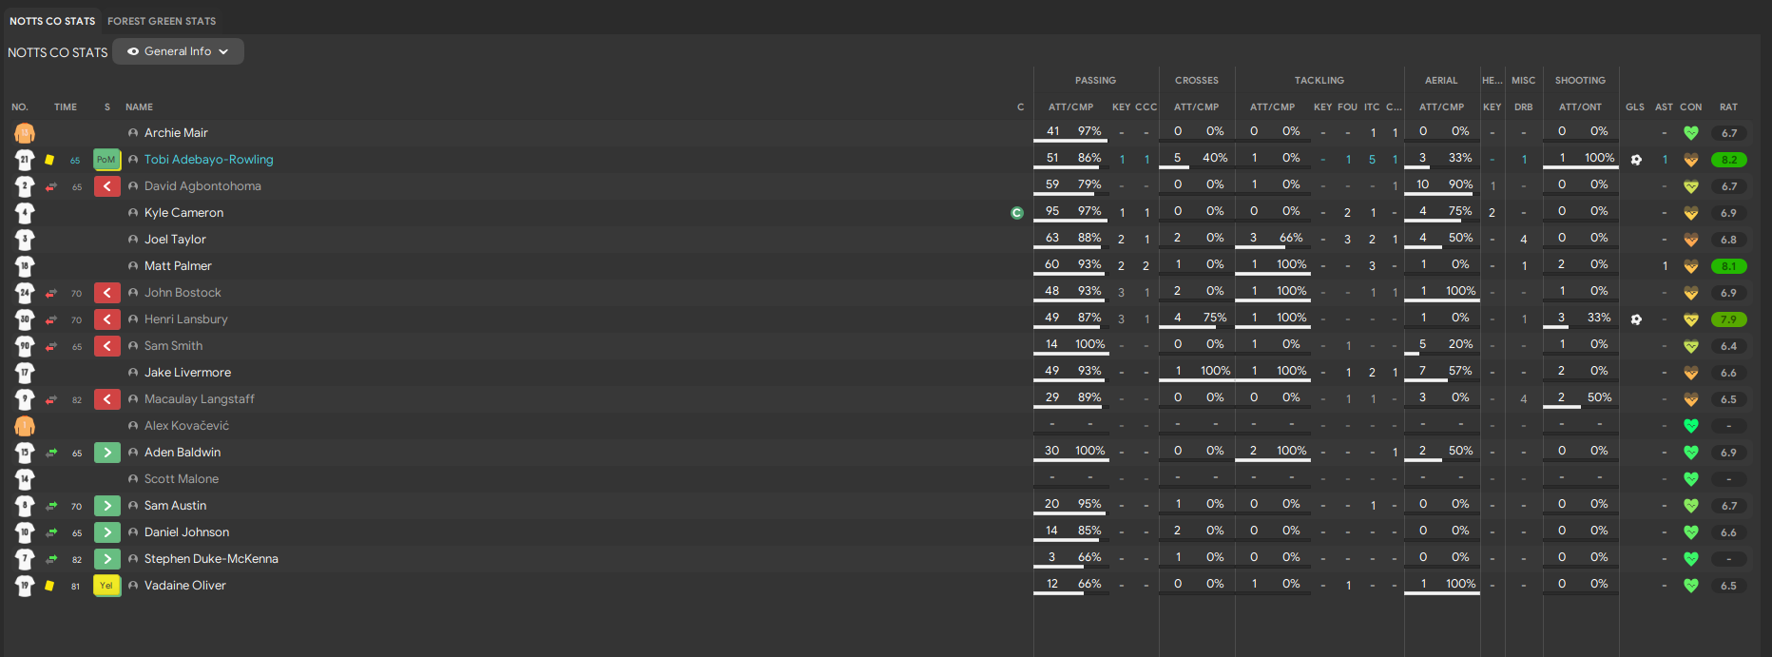Click David Agbontohoma's red substituted-off arrow

[x=106, y=186]
